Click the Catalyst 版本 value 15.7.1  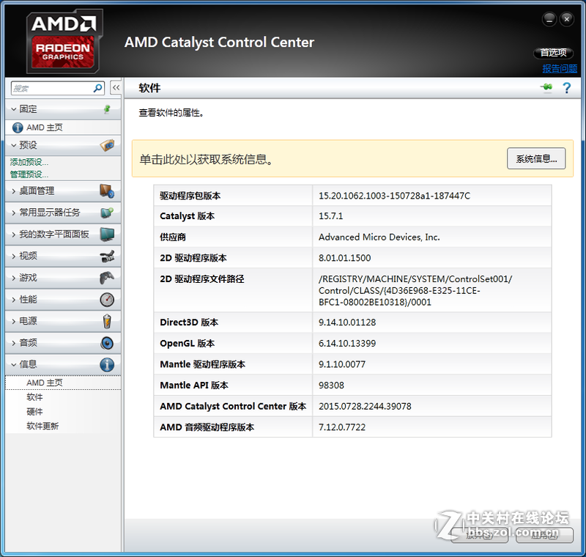pyautogui.click(x=331, y=216)
